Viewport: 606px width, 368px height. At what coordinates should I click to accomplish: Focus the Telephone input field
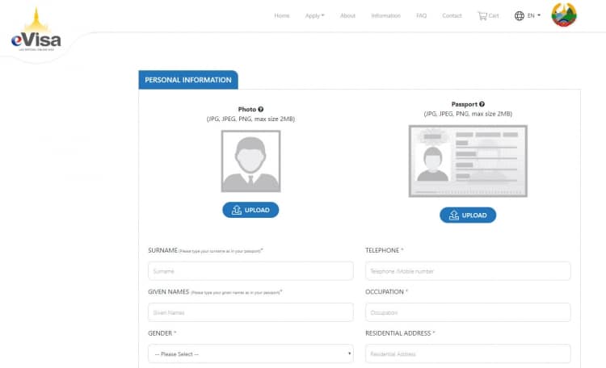coord(468,271)
